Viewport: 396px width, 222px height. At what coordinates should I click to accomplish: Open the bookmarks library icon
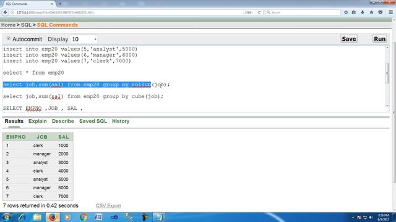tap(354, 12)
